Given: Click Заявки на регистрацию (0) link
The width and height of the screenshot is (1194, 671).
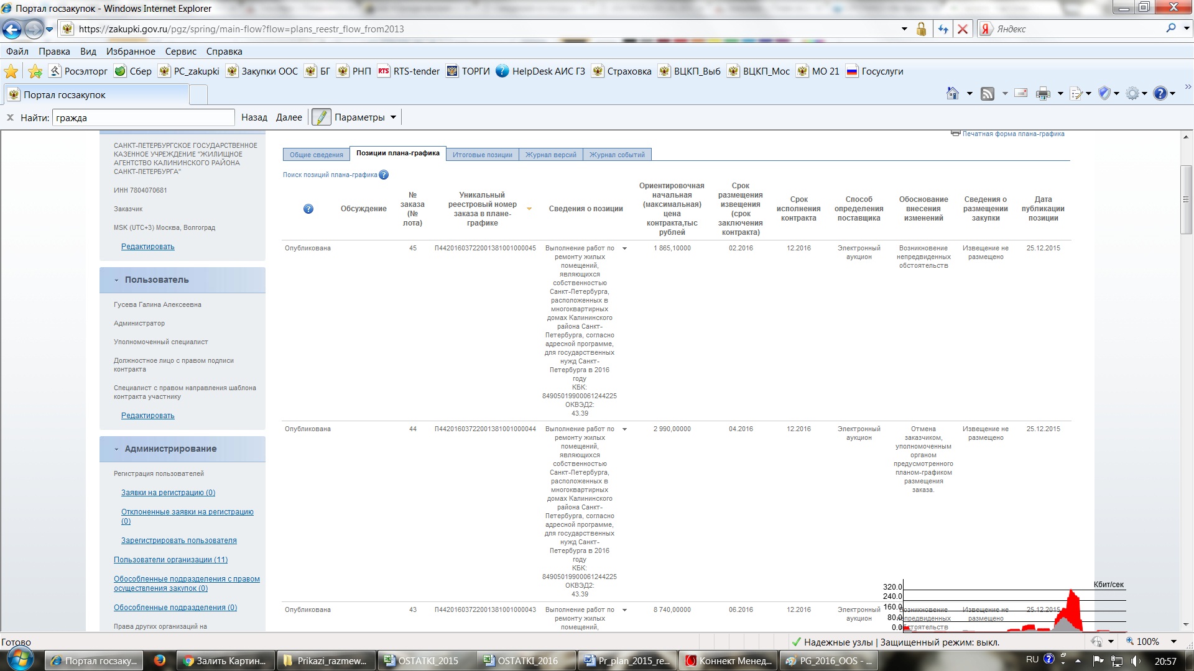Looking at the screenshot, I should (x=168, y=493).
